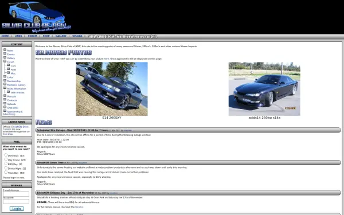Image resolution: width=344 pixels, height=215 pixels.
Task: Open the author link on SilviaNSW Down Time post
Action: click(83, 163)
